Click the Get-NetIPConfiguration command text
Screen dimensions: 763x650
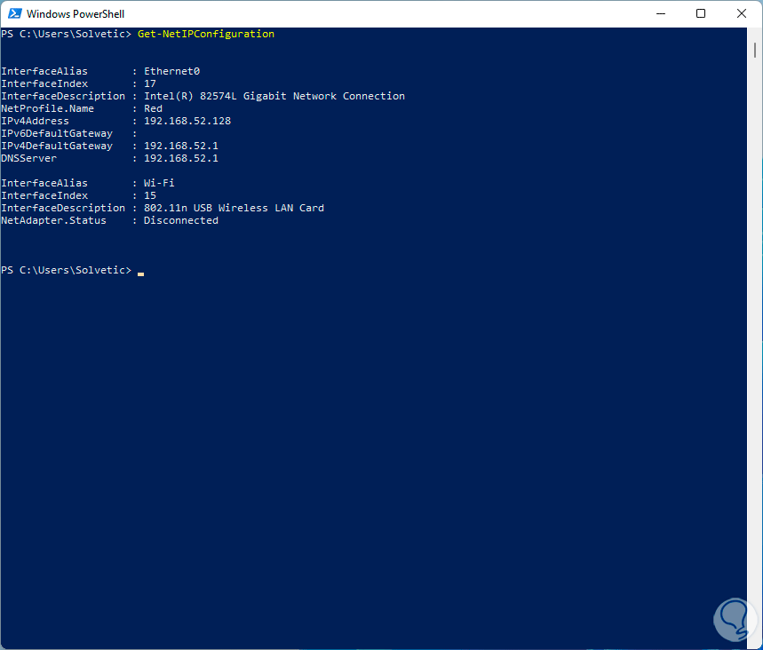(x=206, y=34)
